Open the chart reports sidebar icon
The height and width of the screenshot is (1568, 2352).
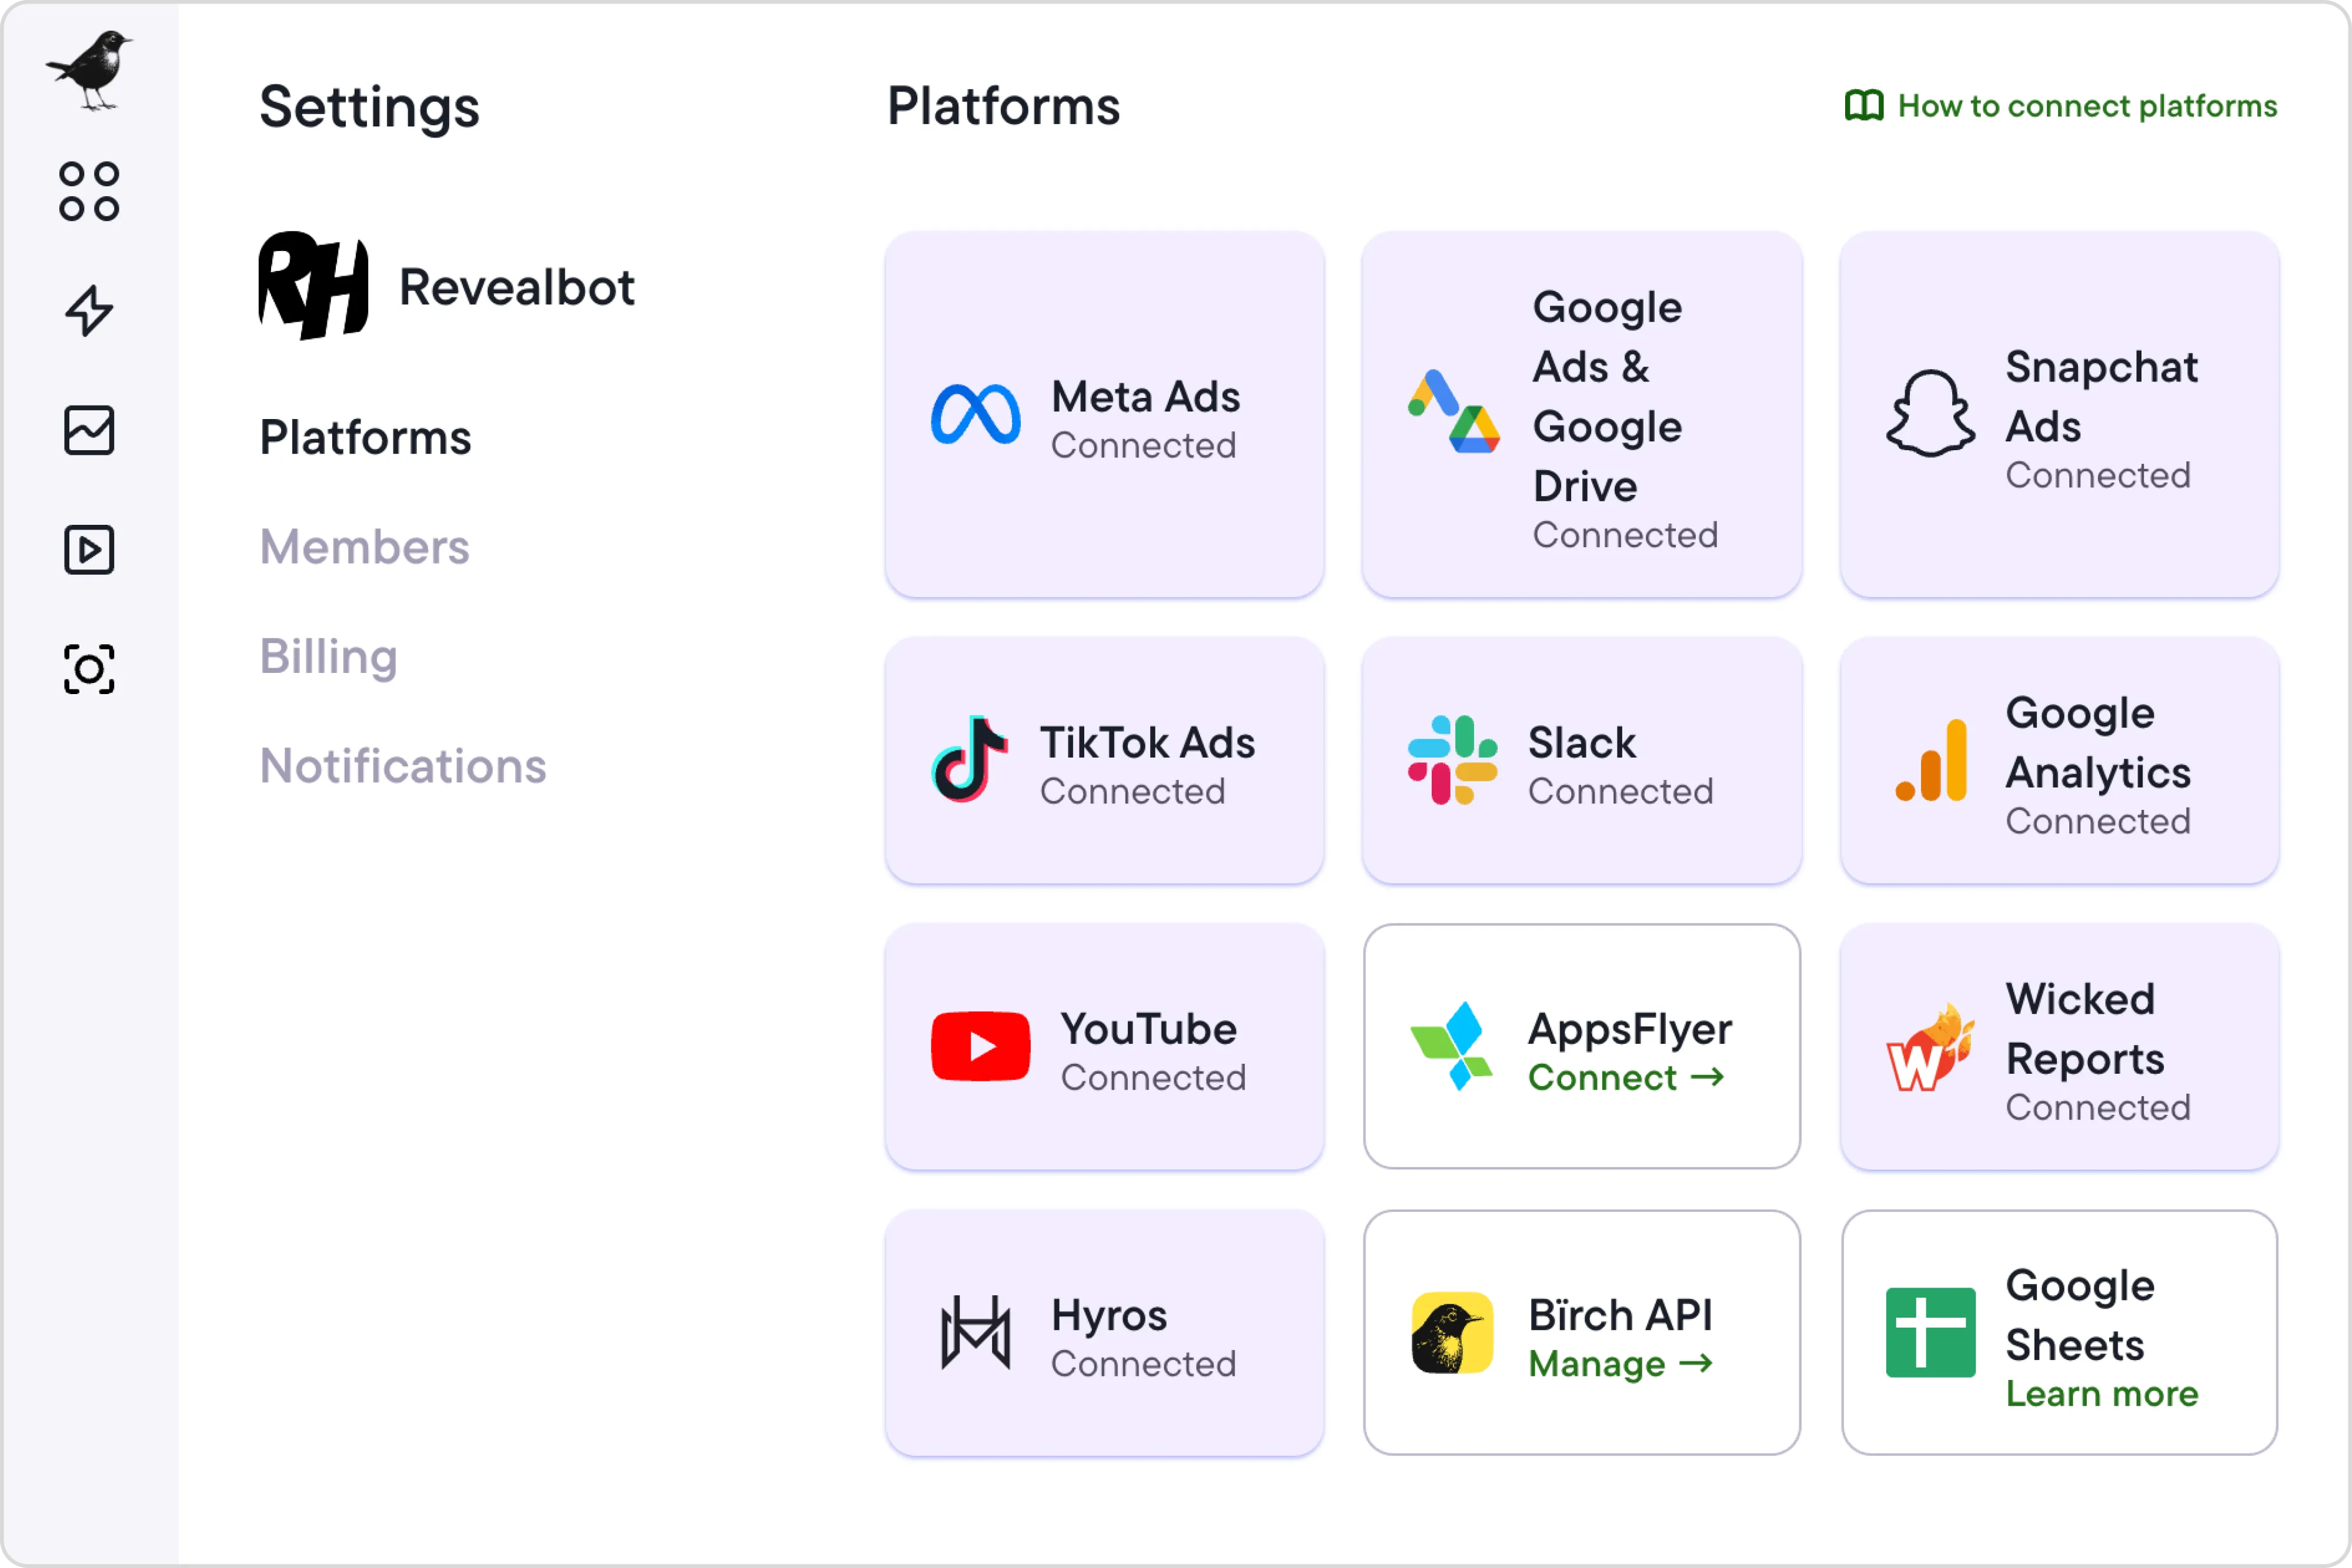89,430
